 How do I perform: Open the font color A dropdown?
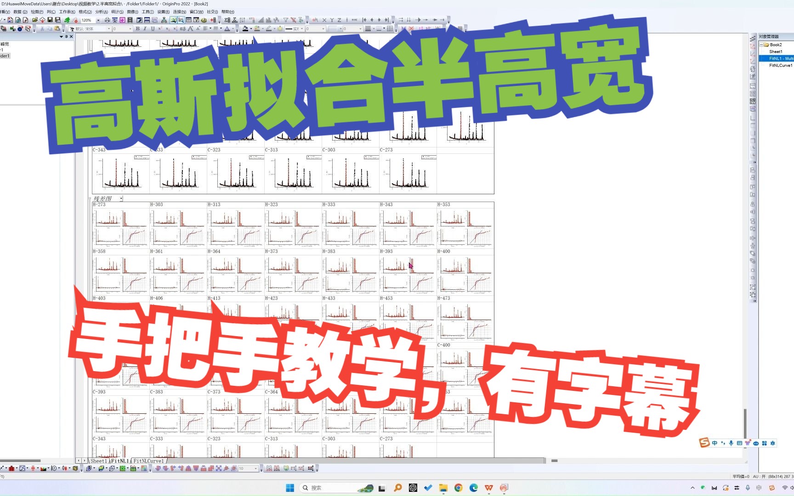[x=233, y=28]
